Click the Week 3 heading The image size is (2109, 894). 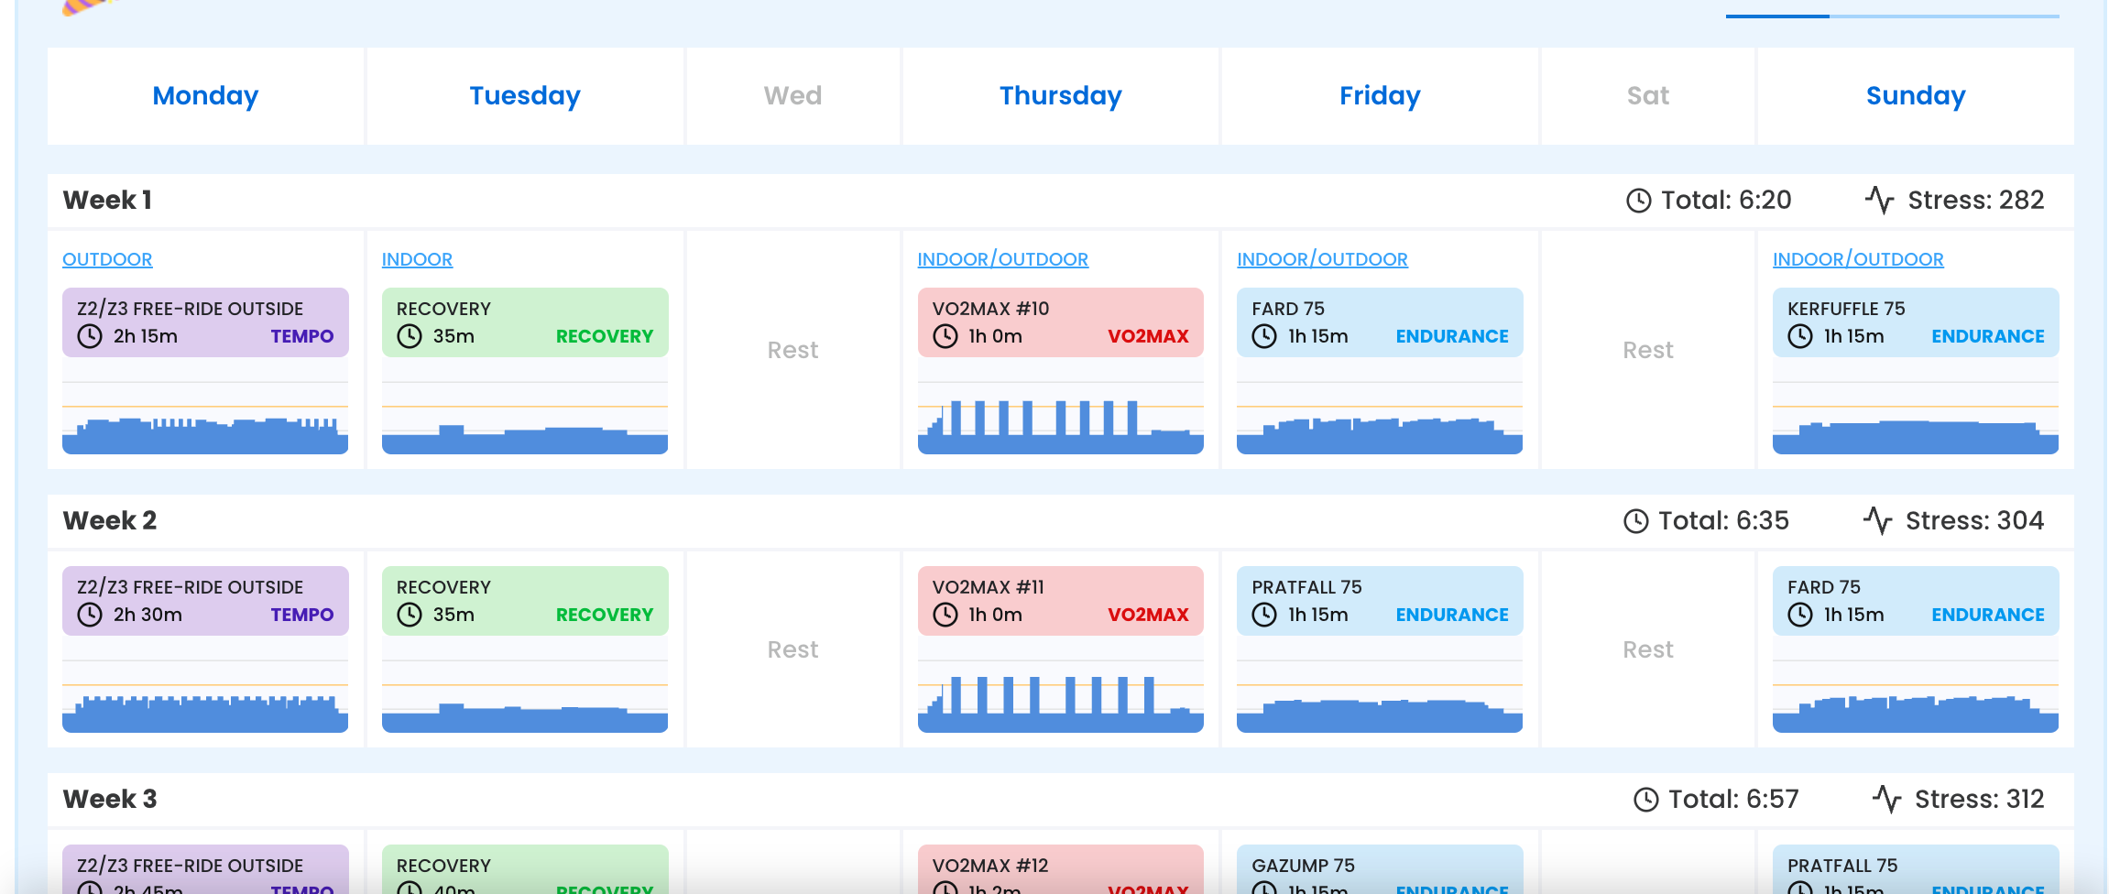click(x=110, y=799)
